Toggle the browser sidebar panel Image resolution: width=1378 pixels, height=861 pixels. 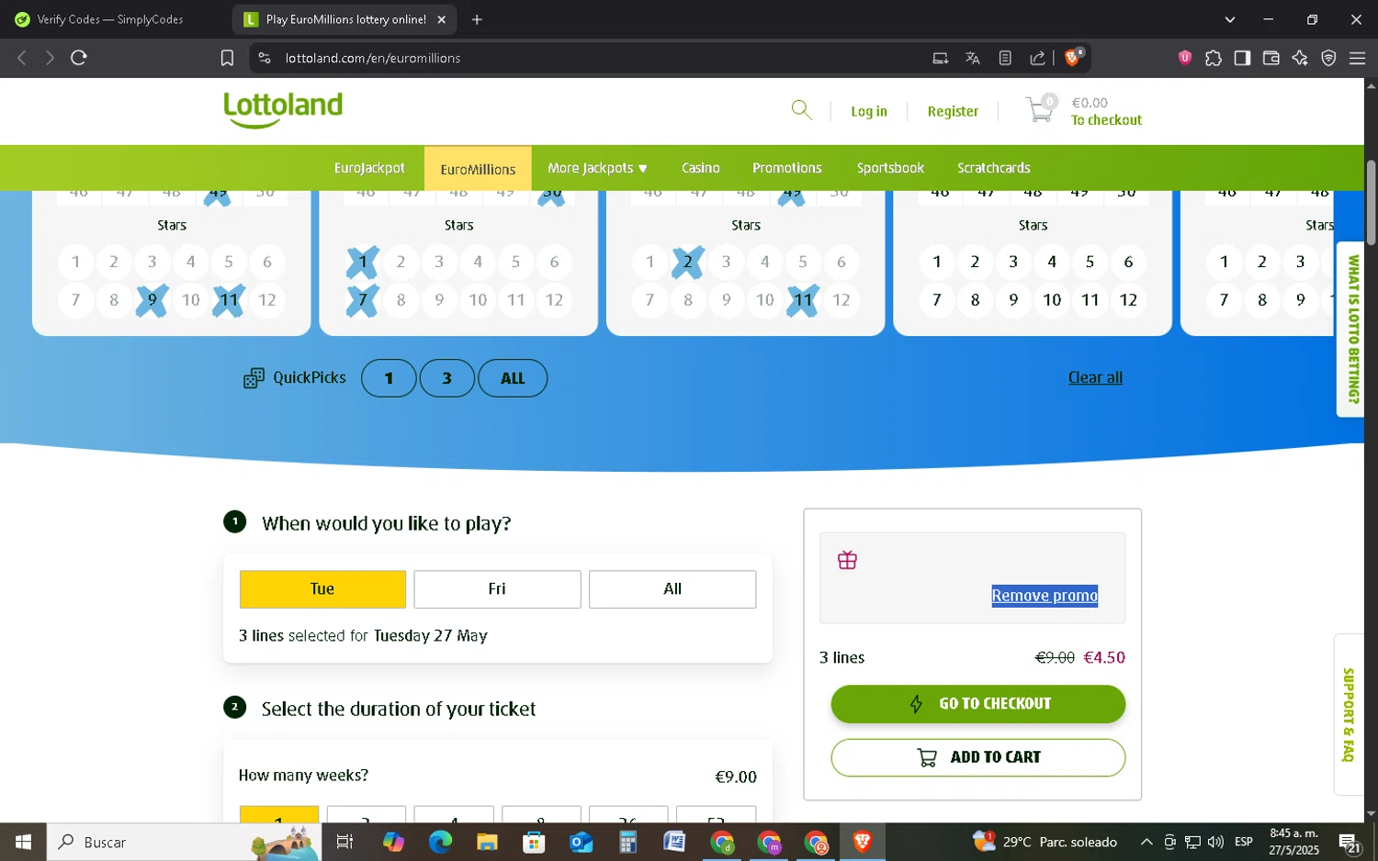1242,58
